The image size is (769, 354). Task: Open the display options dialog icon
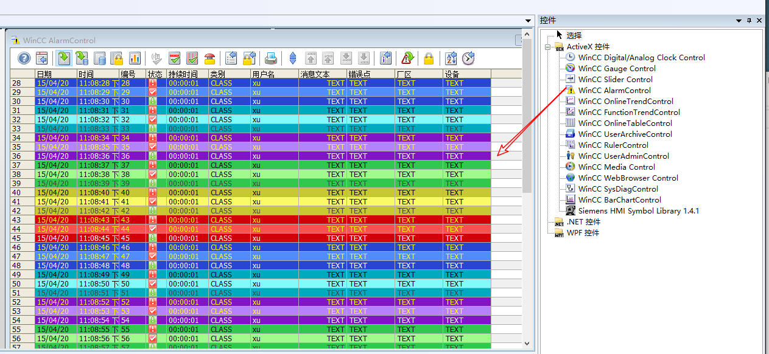(x=249, y=58)
